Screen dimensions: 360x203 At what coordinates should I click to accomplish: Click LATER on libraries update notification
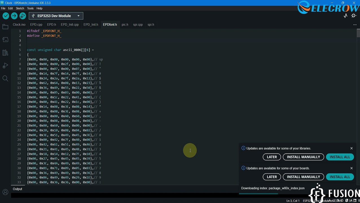click(x=272, y=157)
